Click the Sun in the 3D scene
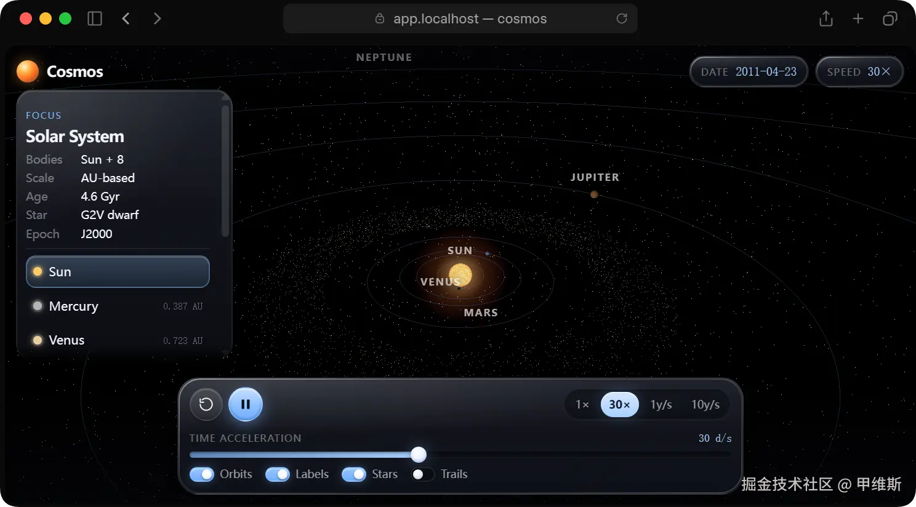This screenshot has width=916, height=507. pos(460,274)
